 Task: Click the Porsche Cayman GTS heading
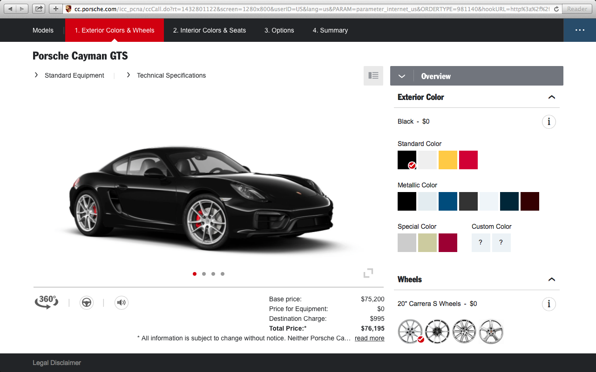(80, 56)
